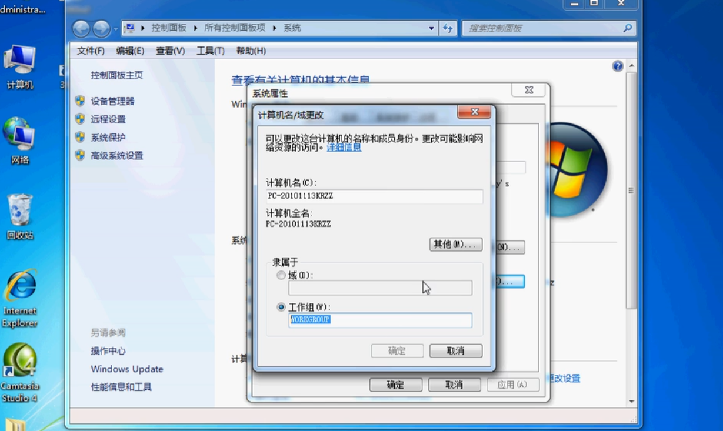The height and width of the screenshot is (431, 723).
Task: Click the refresh button beside the address bar
Action: [x=448, y=28]
